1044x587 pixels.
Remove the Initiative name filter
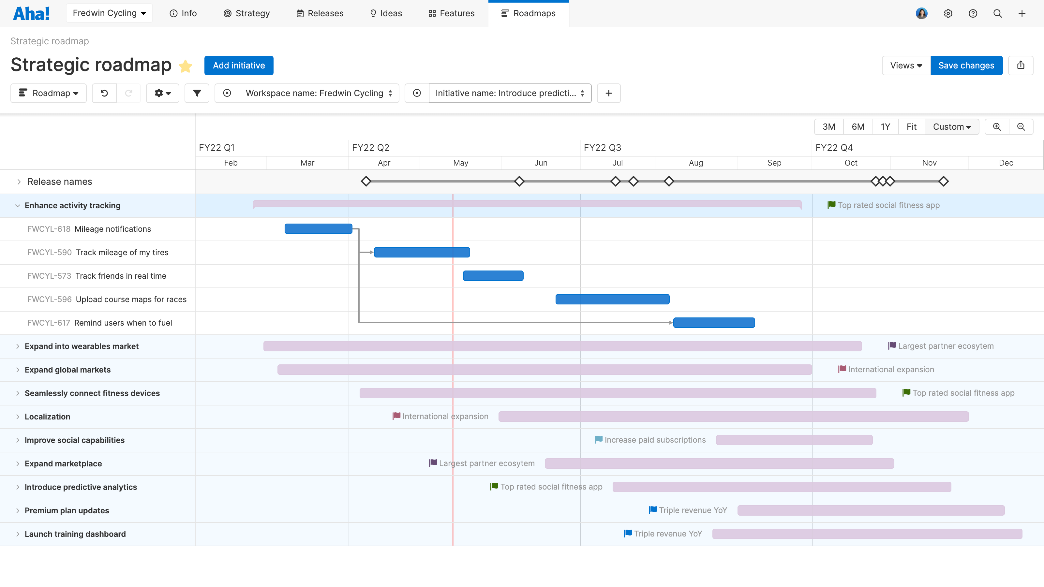pyautogui.click(x=417, y=93)
